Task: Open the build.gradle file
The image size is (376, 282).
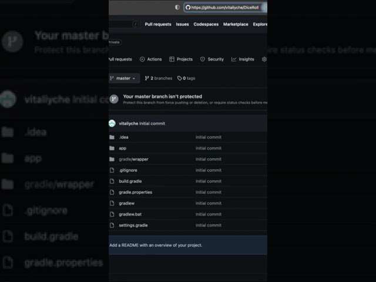Action: pos(130,181)
